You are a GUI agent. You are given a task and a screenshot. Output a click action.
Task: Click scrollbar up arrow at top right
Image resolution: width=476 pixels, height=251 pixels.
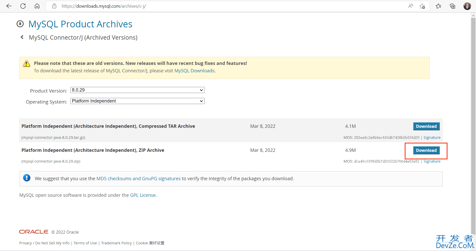pyautogui.click(x=473, y=15)
